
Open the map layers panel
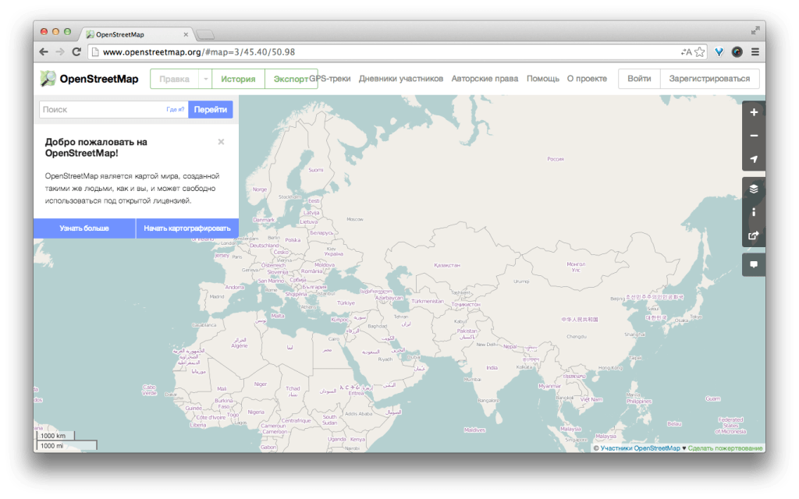(754, 189)
